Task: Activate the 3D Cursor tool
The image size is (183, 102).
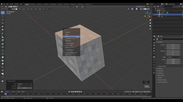Action: [x=3, y=16]
